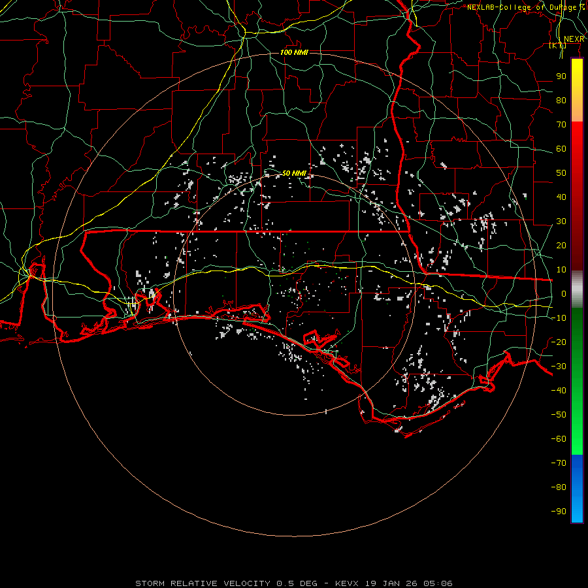Click the "NEXR" label above the color scale
This screenshot has height=588, width=588.
pyautogui.click(x=574, y=39)
